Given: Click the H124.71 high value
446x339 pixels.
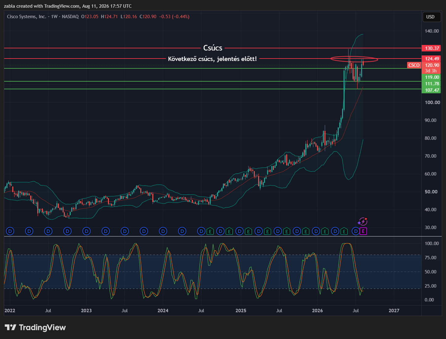Looking at the screenshot, I should tap(109, 17).
